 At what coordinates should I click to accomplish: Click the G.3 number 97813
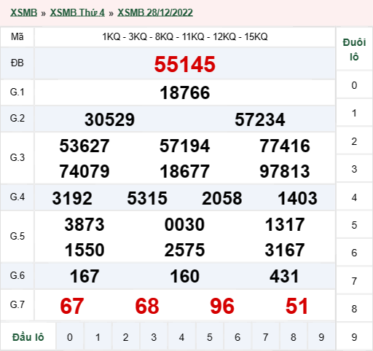[x=285, y=171]
